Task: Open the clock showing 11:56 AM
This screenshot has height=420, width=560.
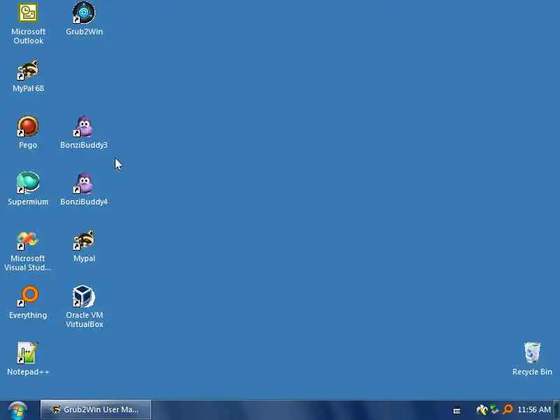Action: tap(534, 409)
